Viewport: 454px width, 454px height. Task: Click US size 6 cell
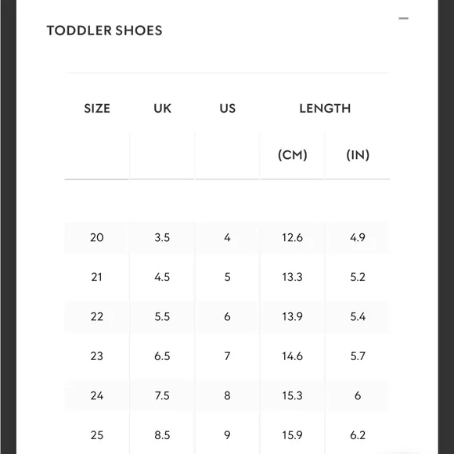coord(227,317)
